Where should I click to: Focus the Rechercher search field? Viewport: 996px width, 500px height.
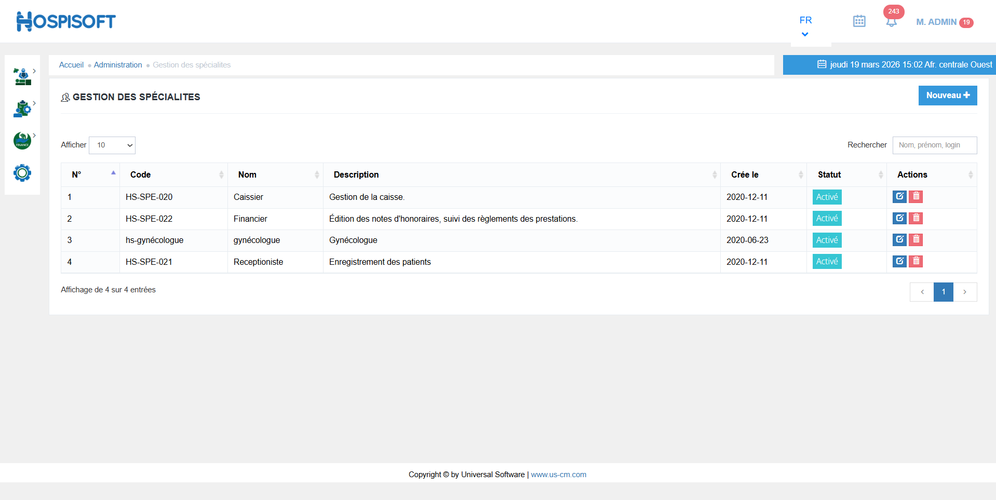pos(934,145)
